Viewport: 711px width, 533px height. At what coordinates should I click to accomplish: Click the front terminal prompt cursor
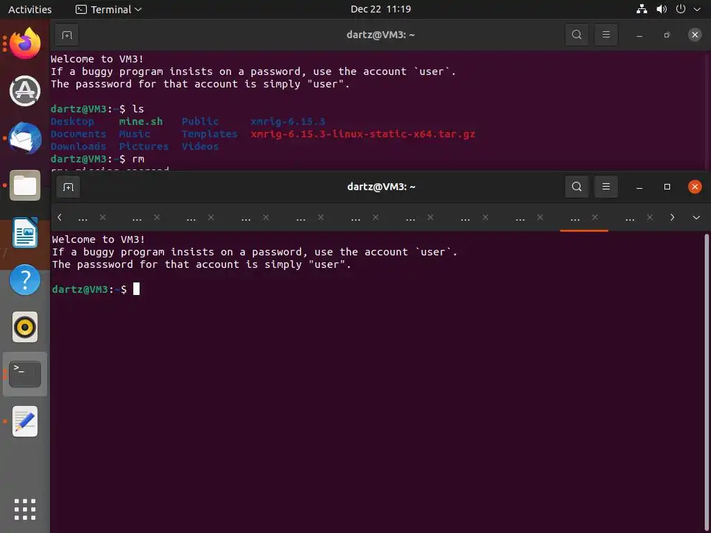[x=137, y=289]
